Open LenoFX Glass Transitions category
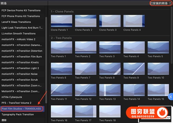173x123 pixels. (x=16, y=22)
